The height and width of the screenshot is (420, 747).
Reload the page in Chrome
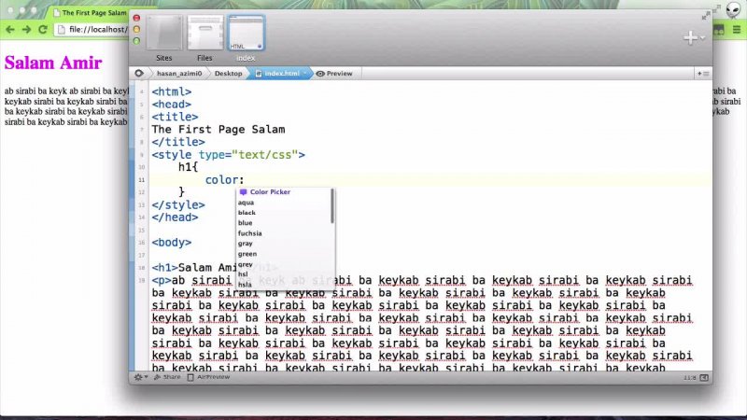(x=43, y=30)
